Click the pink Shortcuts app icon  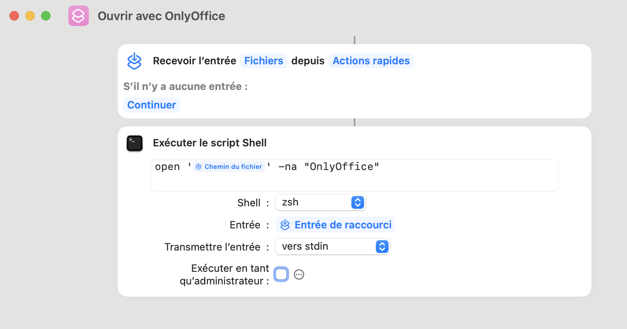(79, 16)
